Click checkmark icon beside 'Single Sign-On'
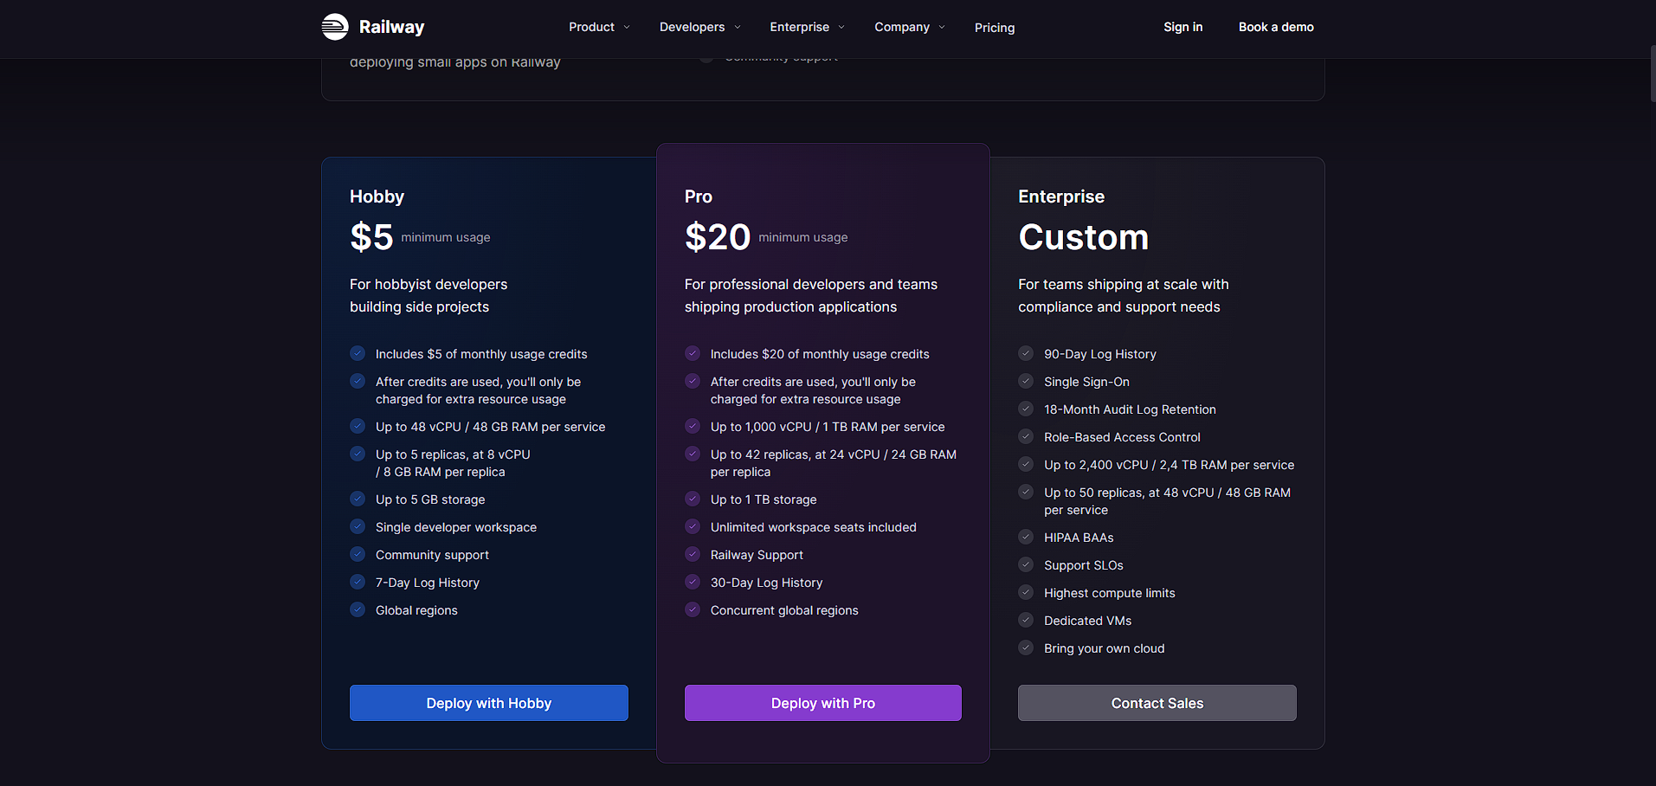Screen dimensions: 1656x786 [x=1026, y=381]
